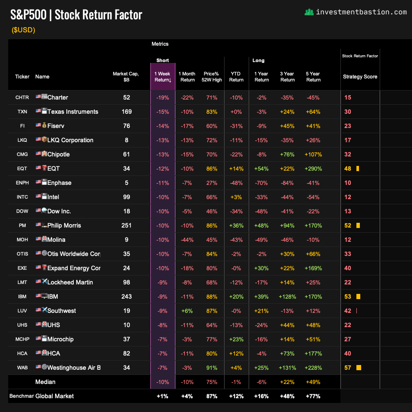This screenshot has height=412, width=412.
Task: Click the restaurant icon beside Chipotle
Action: click(44, 153)
